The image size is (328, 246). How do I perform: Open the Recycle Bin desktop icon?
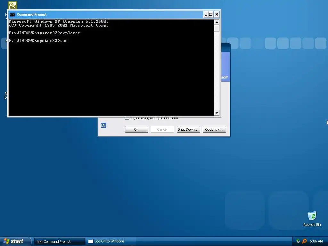tap(312, 218)
